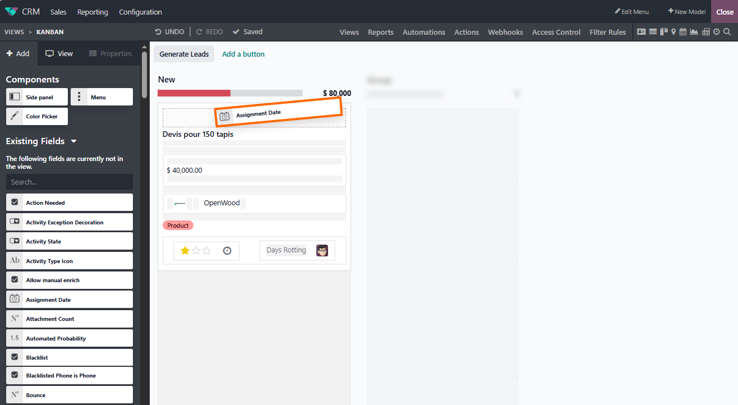Open the Graph view icon
Viewport: 738px width, 405px height.
point(694,32)
